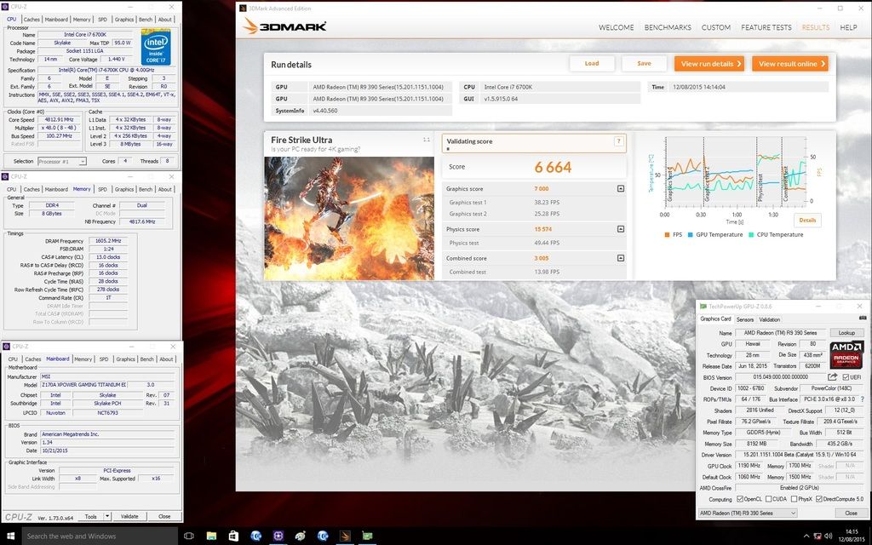Click the orange FPS legend swatch
872x545 pixels.
coord(667,235)
